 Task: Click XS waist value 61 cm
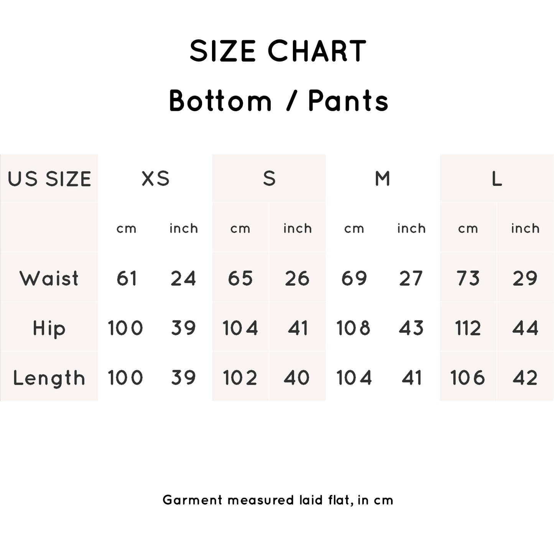coord(127,278)
